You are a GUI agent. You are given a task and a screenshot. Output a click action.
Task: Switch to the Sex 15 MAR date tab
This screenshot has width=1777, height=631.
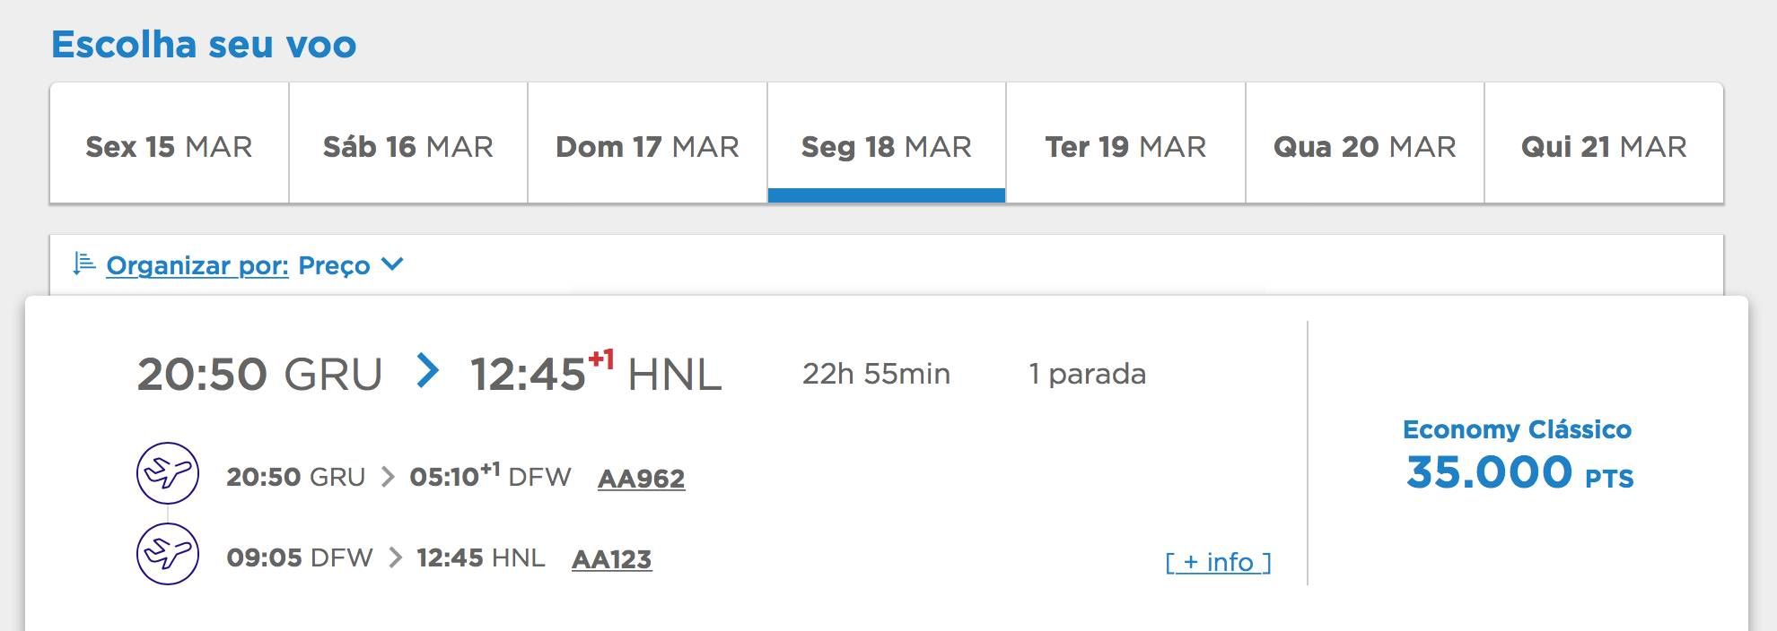point(170,143)
